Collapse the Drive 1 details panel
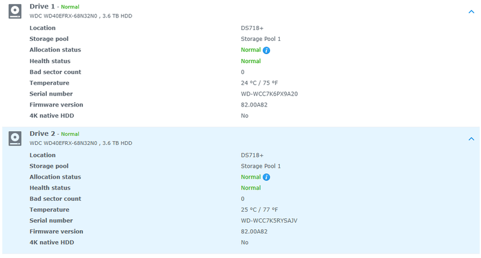Screen dimensions: 481x258 (x=471, y=11)
